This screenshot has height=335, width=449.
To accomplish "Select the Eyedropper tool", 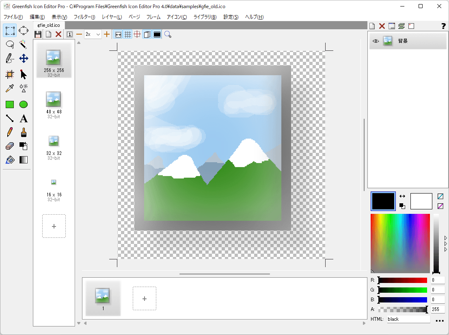I will coord(10,88).
